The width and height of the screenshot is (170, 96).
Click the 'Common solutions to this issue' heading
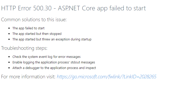[34, 20]
